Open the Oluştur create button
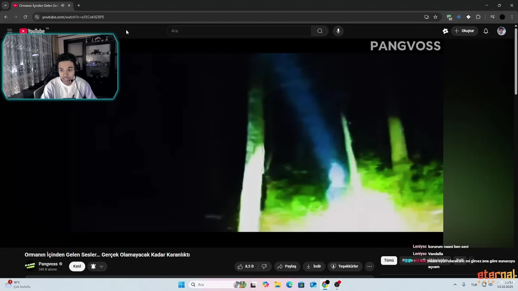The height and width of the screenshot is (291, 518). tap(465, 31)
